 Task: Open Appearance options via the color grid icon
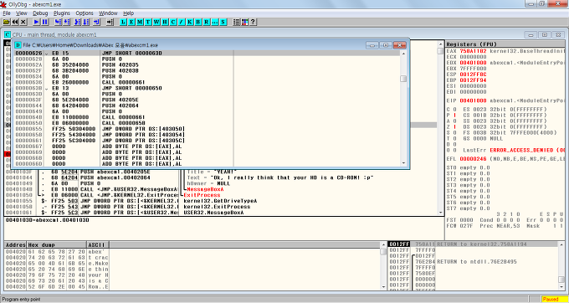[245, 22]
